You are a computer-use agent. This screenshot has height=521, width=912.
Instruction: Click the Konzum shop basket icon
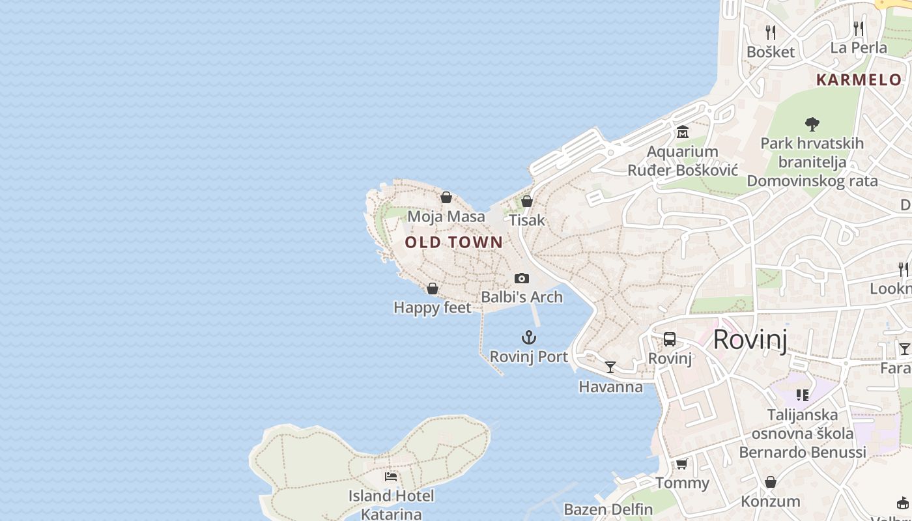(x=771, y=482)
